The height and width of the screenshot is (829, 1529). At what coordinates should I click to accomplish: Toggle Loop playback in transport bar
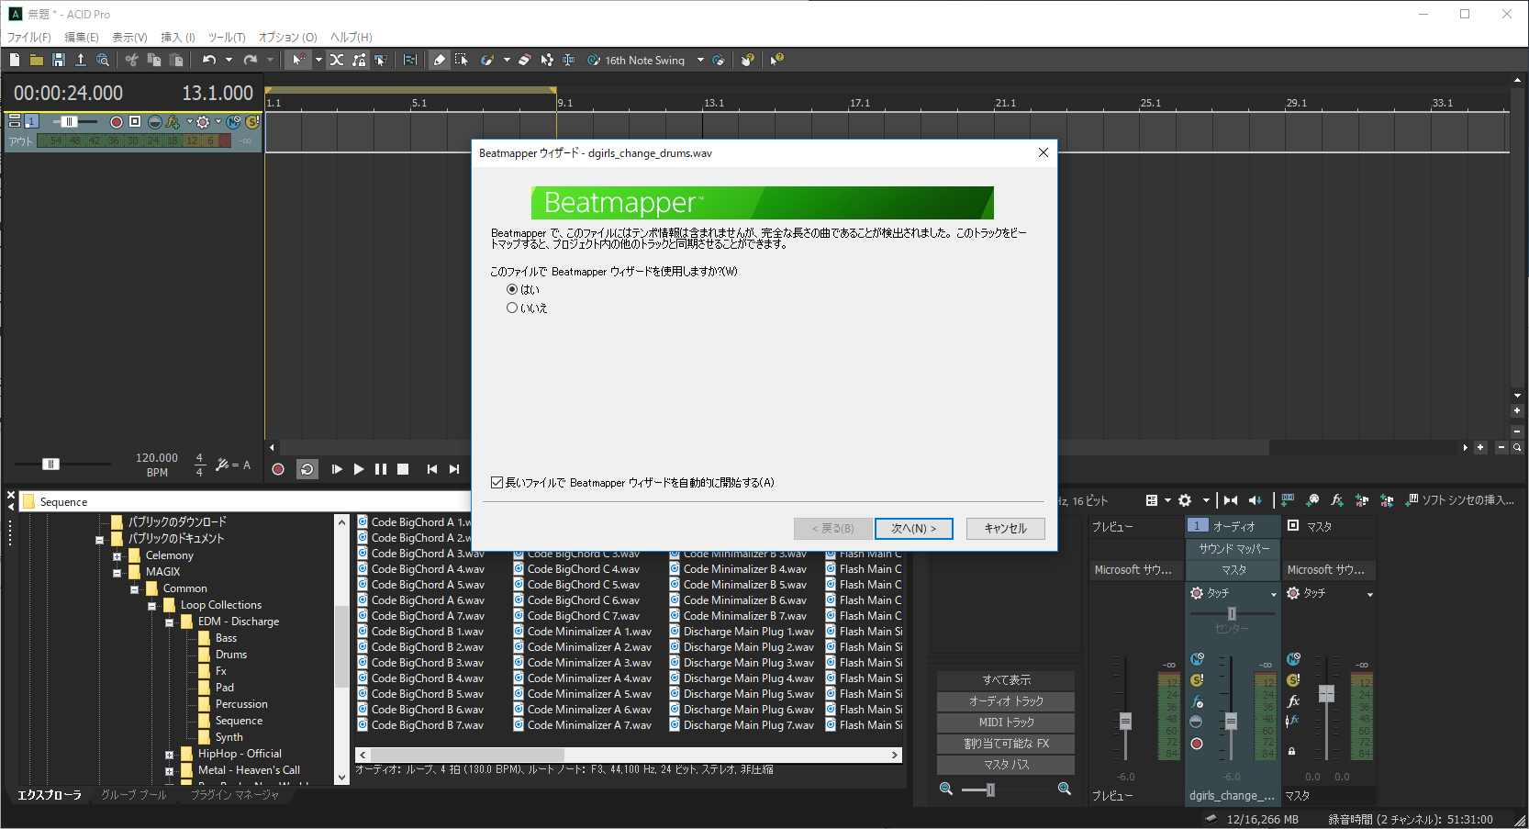[307, 469]
